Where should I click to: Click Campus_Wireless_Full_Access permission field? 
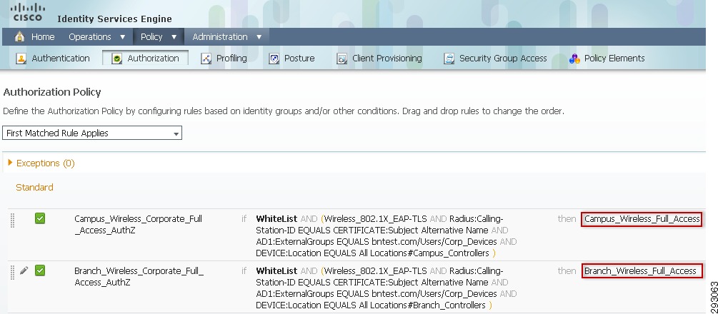pyautogui.click(x=642, y=219)
